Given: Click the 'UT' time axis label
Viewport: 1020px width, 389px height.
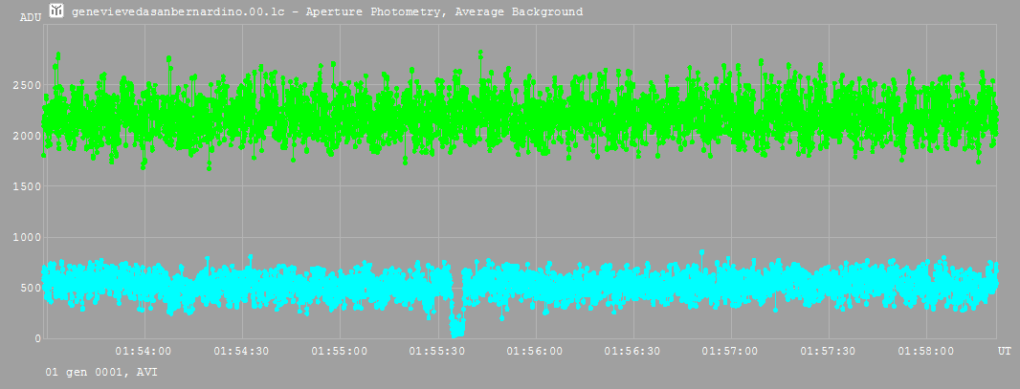Looking at the screenshot, I should tap(1005, 352).
